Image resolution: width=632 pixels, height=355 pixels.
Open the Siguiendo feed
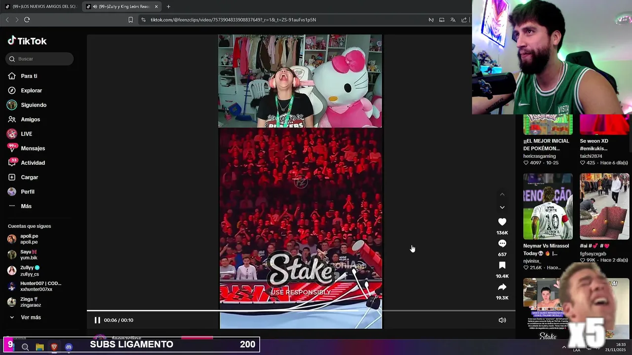pos(33,105)
